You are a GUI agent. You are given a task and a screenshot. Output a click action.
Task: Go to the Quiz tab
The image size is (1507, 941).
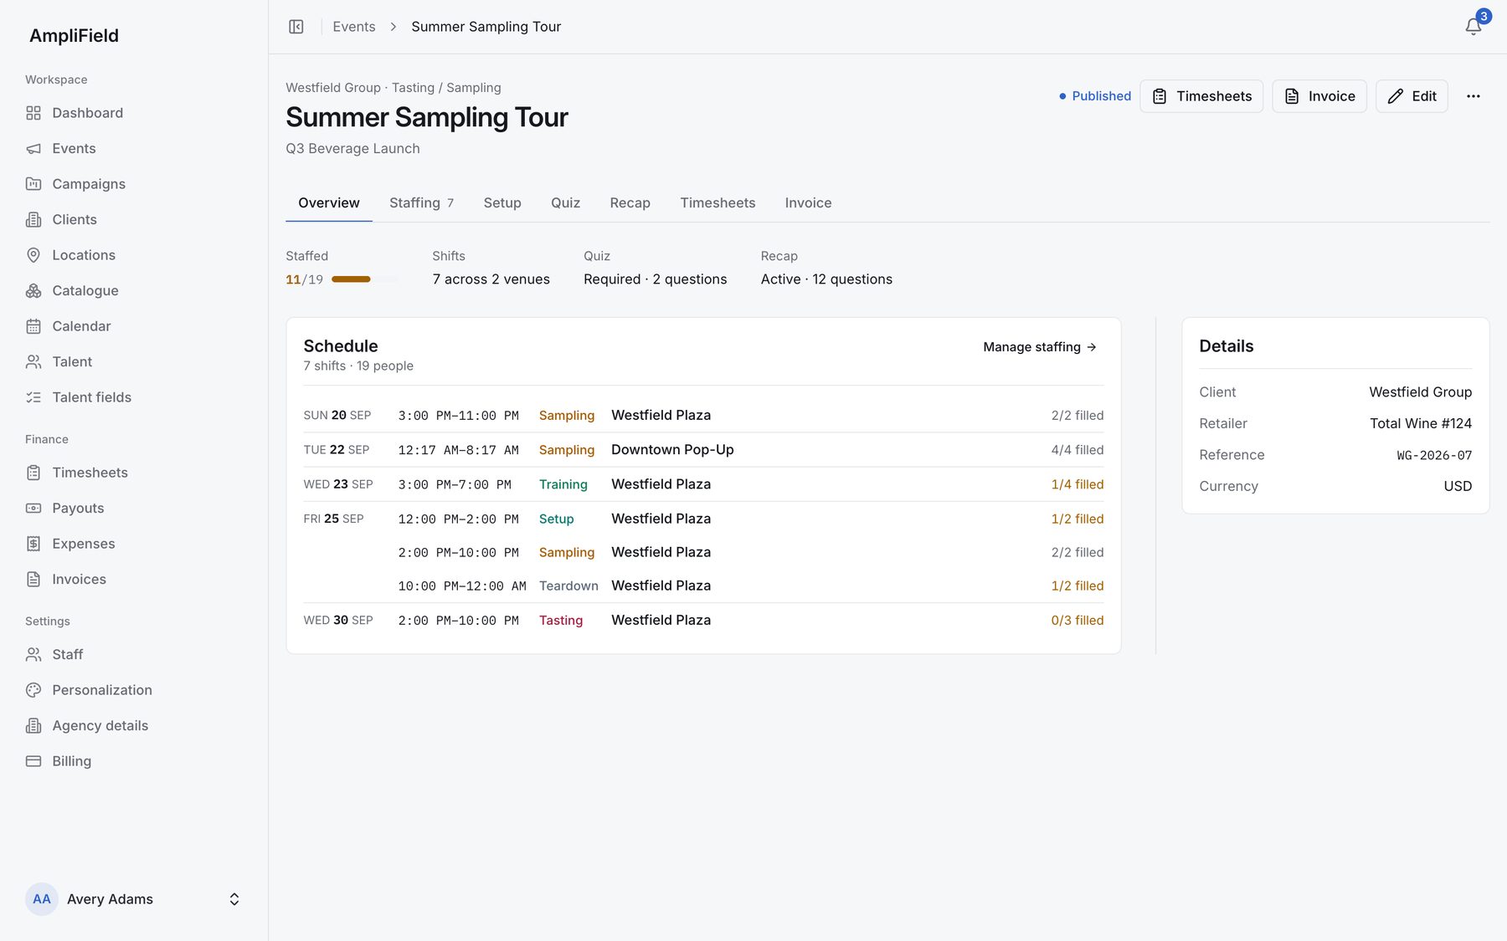point(565,202)
